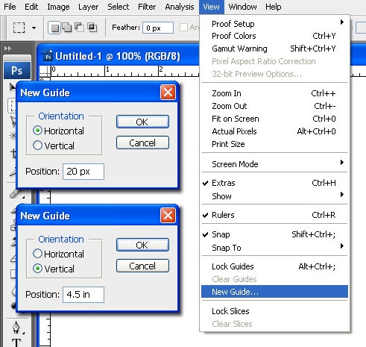The width and height of the screenshot is (366, 347).
Task: Click the Untitled-1 @ 100% (RGB/8) title
Action: (118, 56)
